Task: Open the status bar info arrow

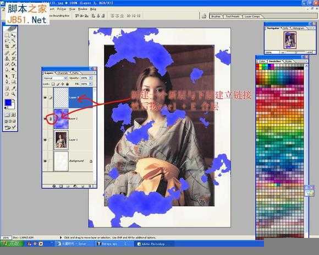Action: (x=61, y=237)
